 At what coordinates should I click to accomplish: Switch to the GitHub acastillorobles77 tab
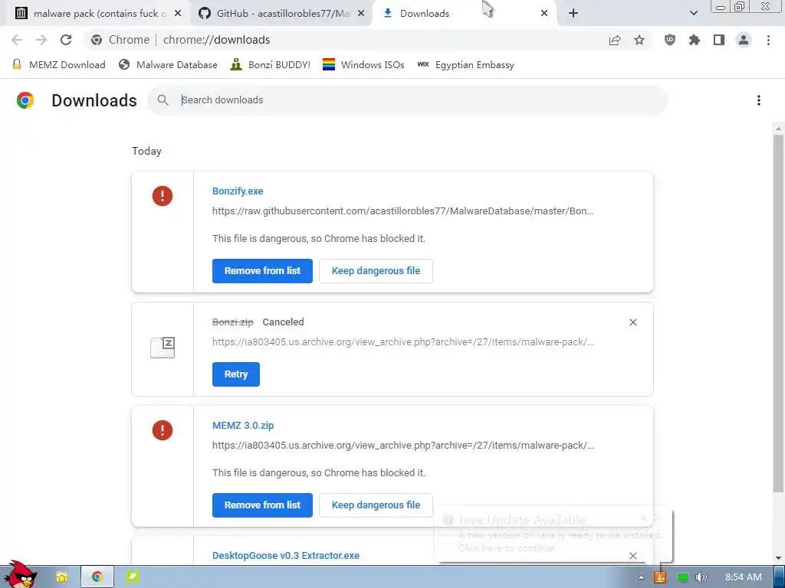click(x=281, y=14)
